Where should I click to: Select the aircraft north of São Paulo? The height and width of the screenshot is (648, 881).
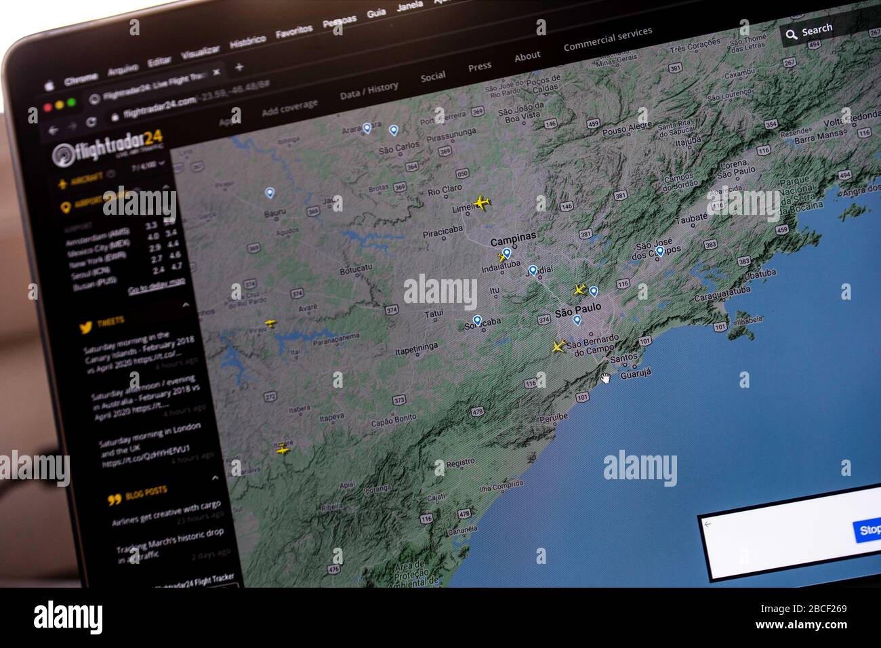tap(579, 289)
